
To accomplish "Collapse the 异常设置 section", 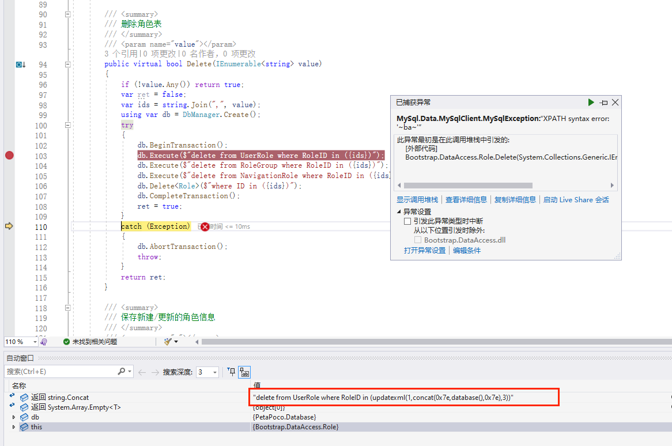I will [399, 211].
